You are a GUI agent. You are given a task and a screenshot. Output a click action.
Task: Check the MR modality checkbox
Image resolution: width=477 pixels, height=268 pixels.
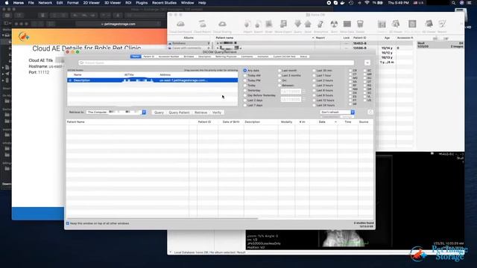[364, 74]
